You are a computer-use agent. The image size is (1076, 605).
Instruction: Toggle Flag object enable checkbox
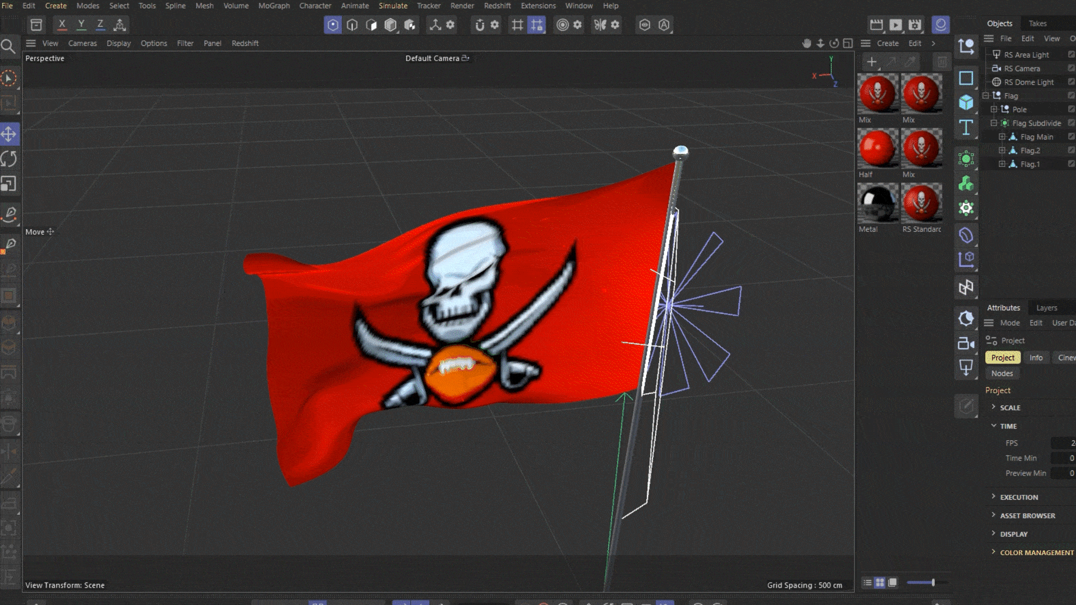(1071, 95)
